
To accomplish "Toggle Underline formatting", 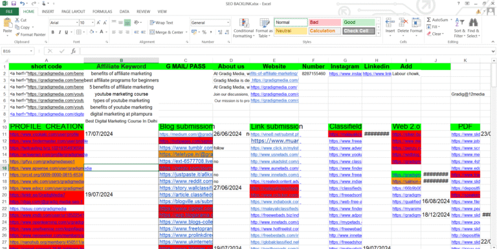I will pos(66,32).
